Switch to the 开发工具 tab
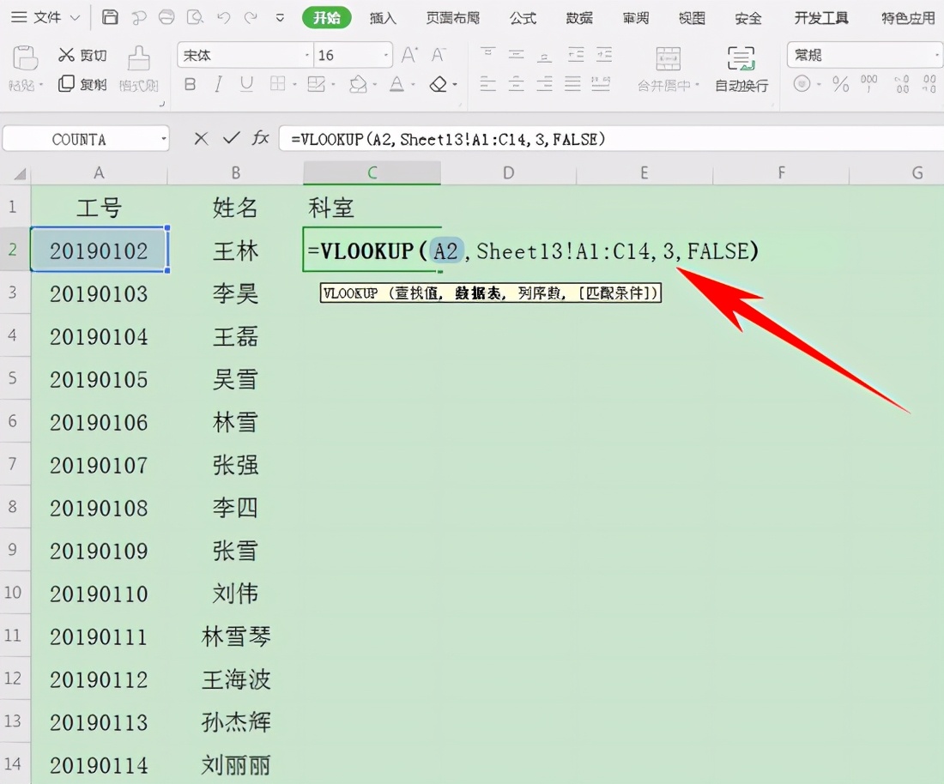Viewport: 944px width, 784px height. pos(821,18)
